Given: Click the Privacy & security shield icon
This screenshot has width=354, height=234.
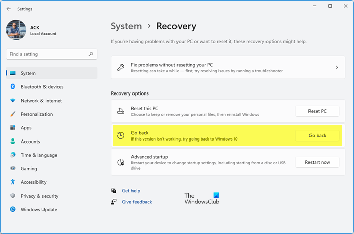Looking at the screenshot, I should 13,196.
